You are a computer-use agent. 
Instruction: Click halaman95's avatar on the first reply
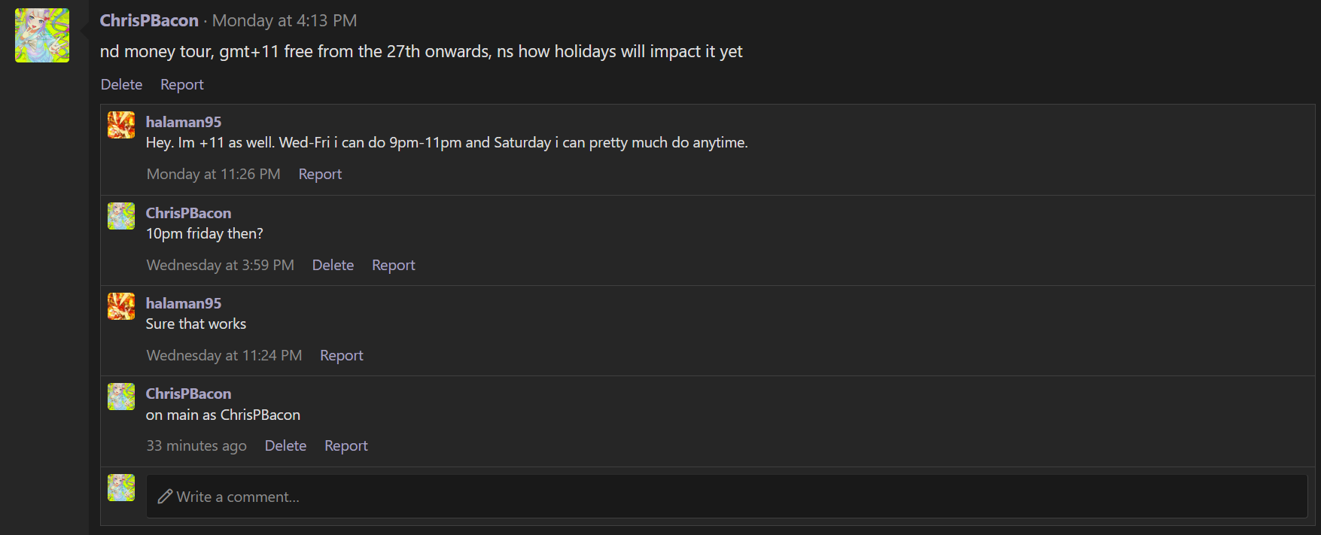(x=121, y=125)
